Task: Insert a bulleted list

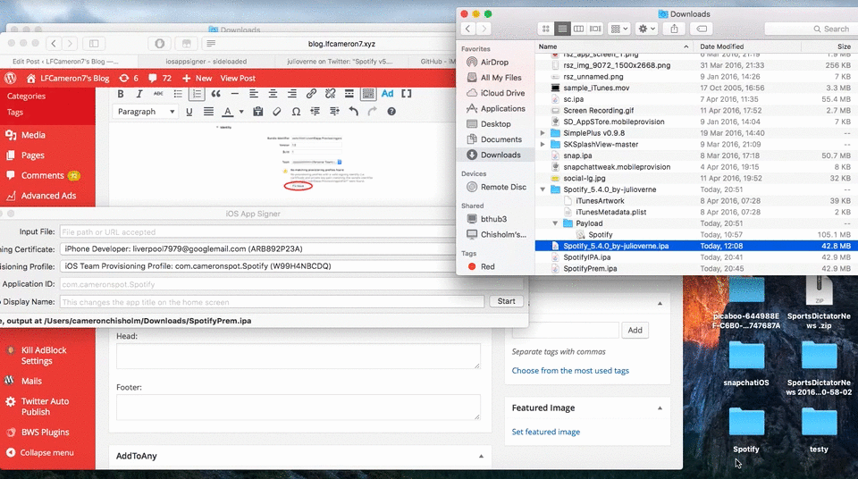Action: [178, 94]
